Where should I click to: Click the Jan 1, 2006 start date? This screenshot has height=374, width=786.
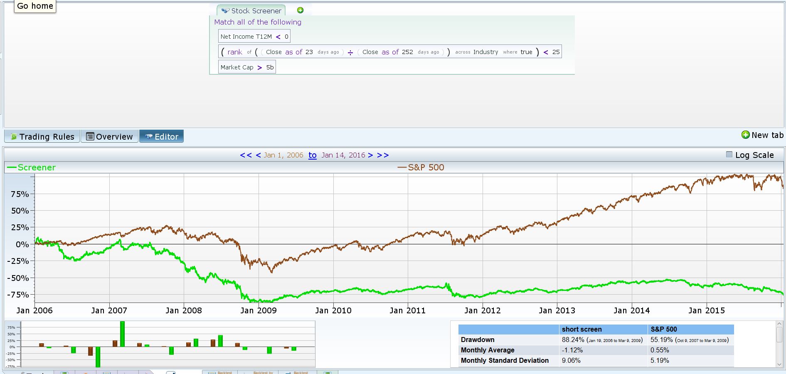coord(283,155)
